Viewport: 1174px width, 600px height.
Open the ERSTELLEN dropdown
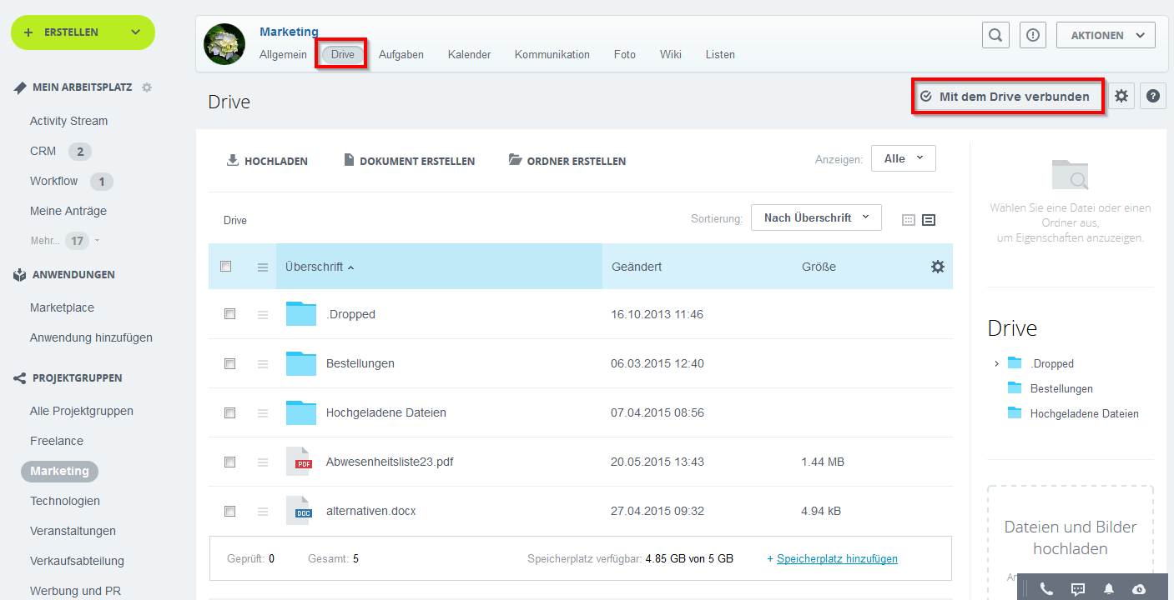pos(83,32)
